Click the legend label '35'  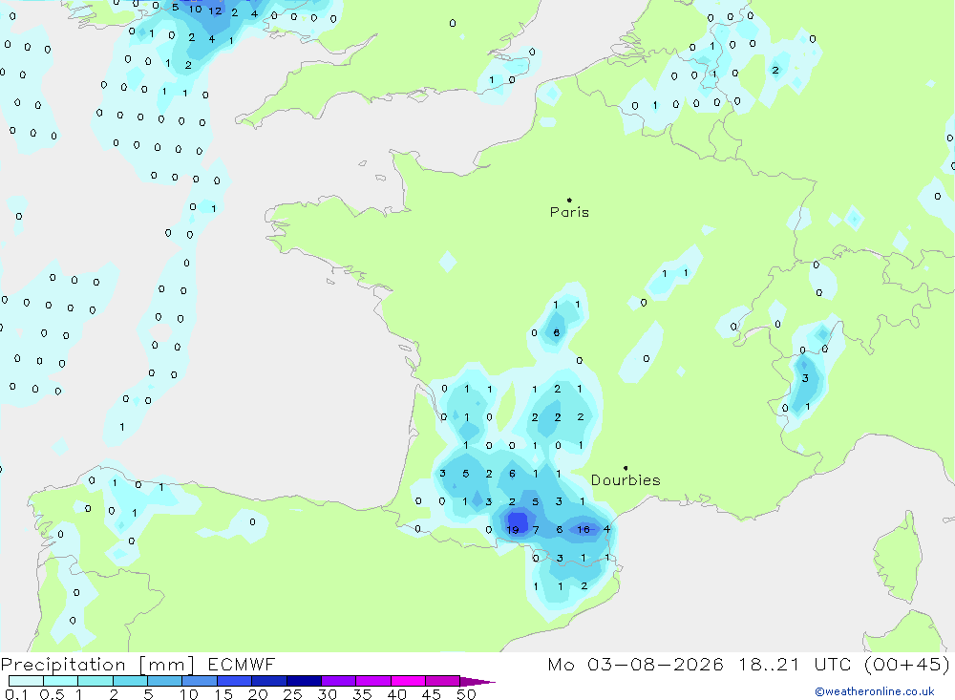coord(362,694)
